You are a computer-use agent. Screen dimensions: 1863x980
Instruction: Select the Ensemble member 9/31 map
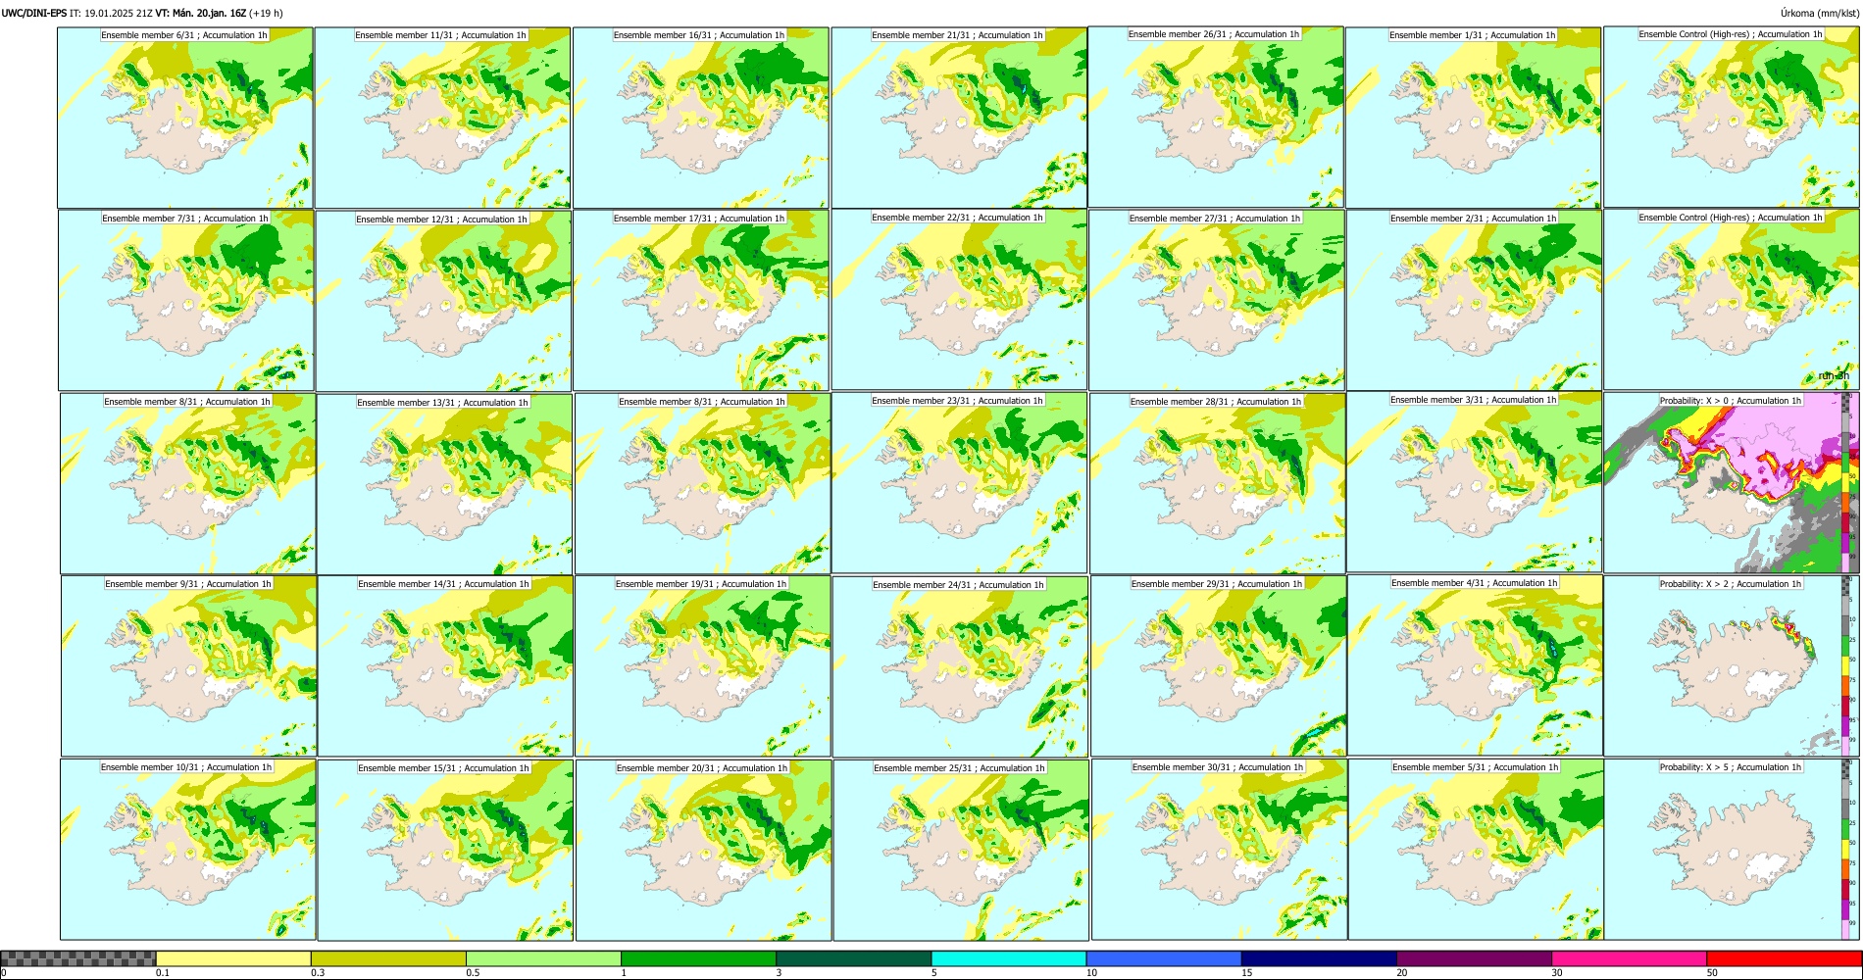click(x=188, y=666)
